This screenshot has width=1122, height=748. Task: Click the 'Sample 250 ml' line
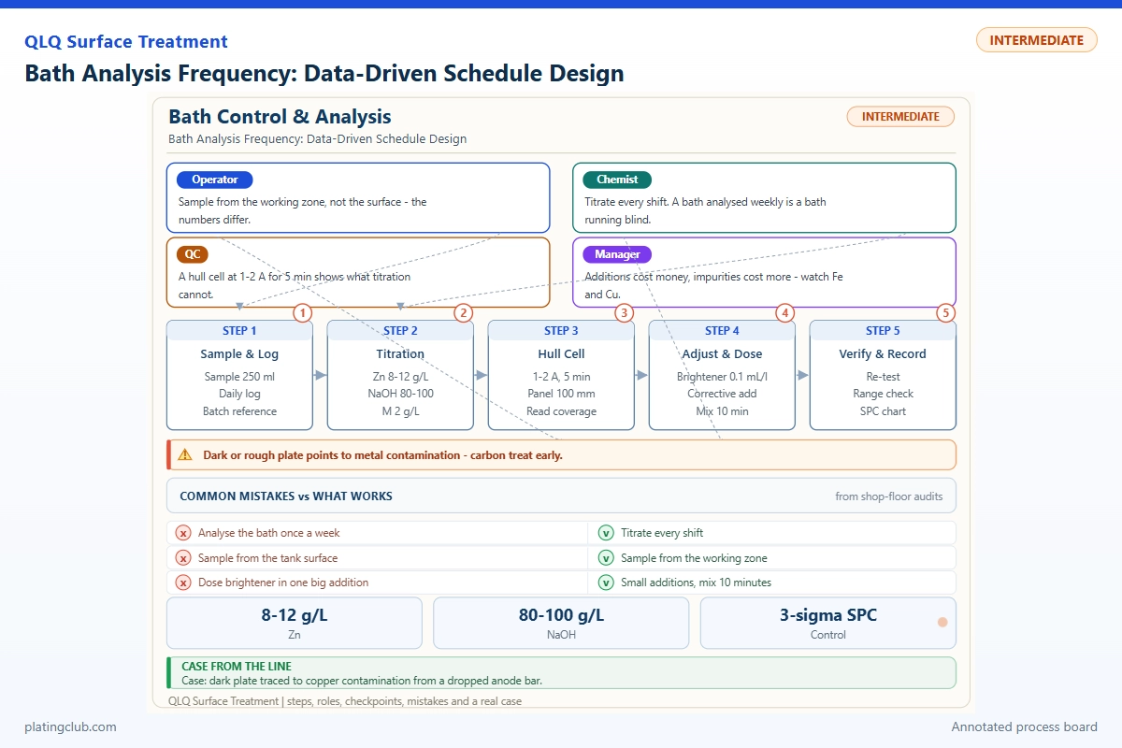pyautogui.click(x=239, y=377)
